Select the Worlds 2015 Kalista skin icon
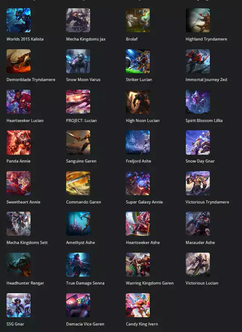Screen dimensions: 242x332 click(18, 20)
